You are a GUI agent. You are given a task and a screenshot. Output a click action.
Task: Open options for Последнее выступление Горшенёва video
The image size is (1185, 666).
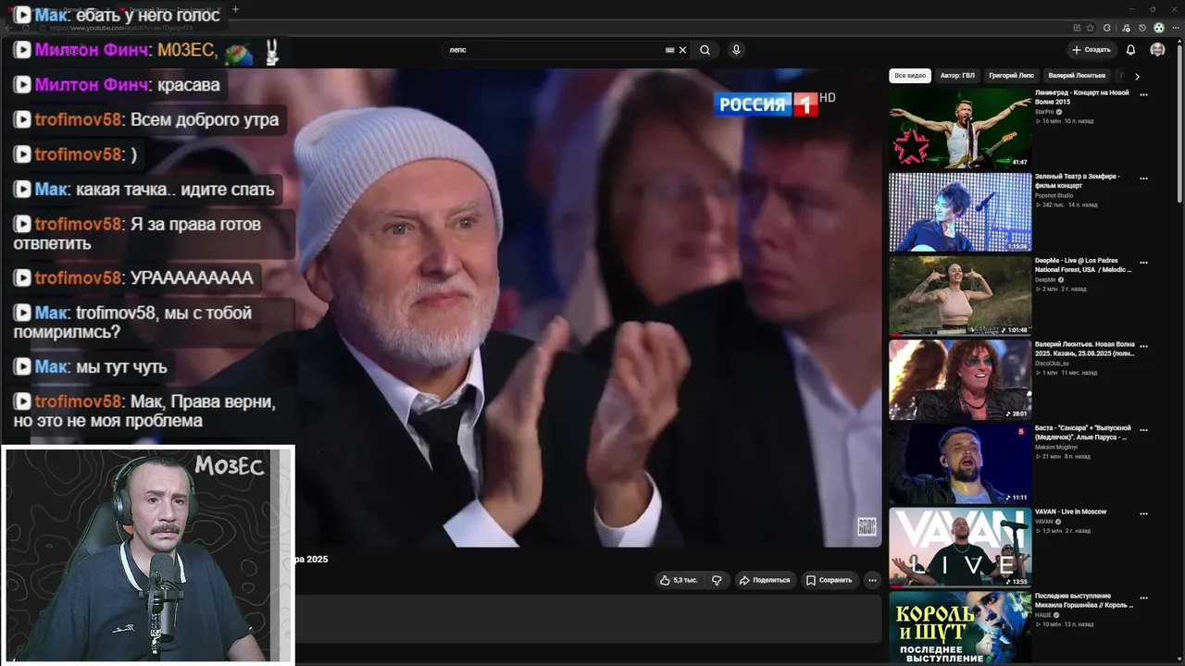(x=1143, y=598)
